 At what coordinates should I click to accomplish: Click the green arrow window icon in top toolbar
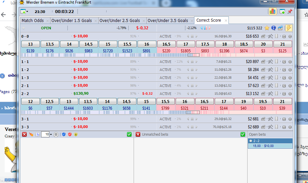point(282,12)
